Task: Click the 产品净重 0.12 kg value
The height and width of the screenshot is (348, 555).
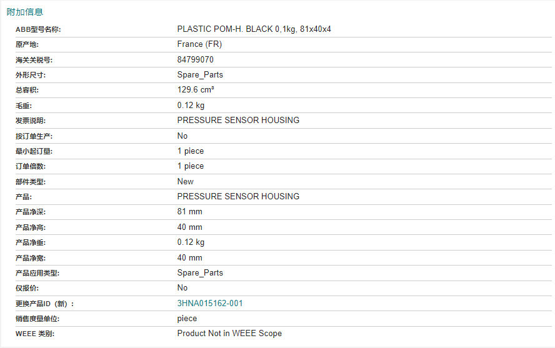Action: pos(191,242)
